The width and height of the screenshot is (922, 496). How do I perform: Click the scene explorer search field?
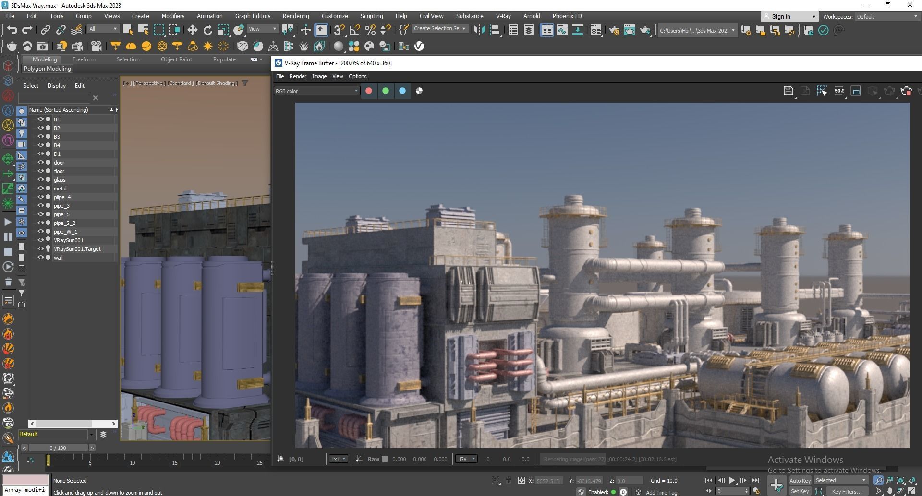[x=54, y=98]
